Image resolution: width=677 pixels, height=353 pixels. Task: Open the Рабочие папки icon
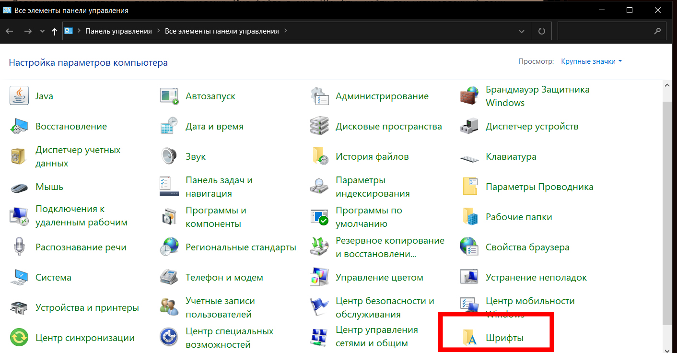tap(469, 217)
